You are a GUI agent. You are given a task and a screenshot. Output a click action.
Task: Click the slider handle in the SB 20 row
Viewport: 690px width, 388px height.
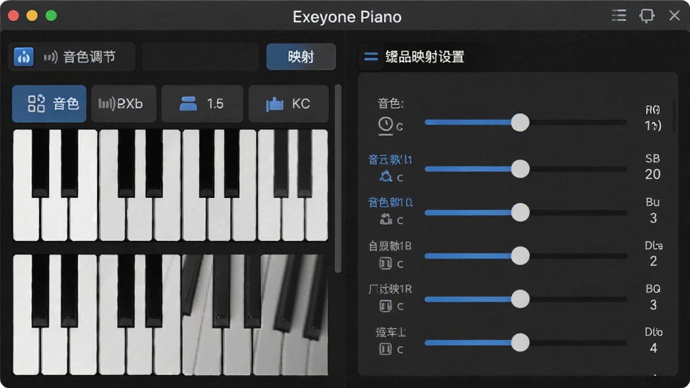520,169
